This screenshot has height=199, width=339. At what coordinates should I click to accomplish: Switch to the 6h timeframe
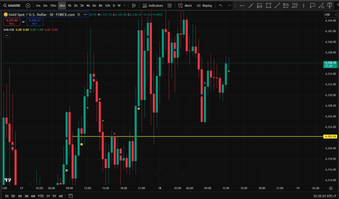94,5
